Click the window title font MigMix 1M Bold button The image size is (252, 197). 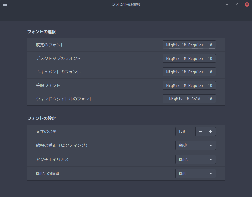coord(189,99)
